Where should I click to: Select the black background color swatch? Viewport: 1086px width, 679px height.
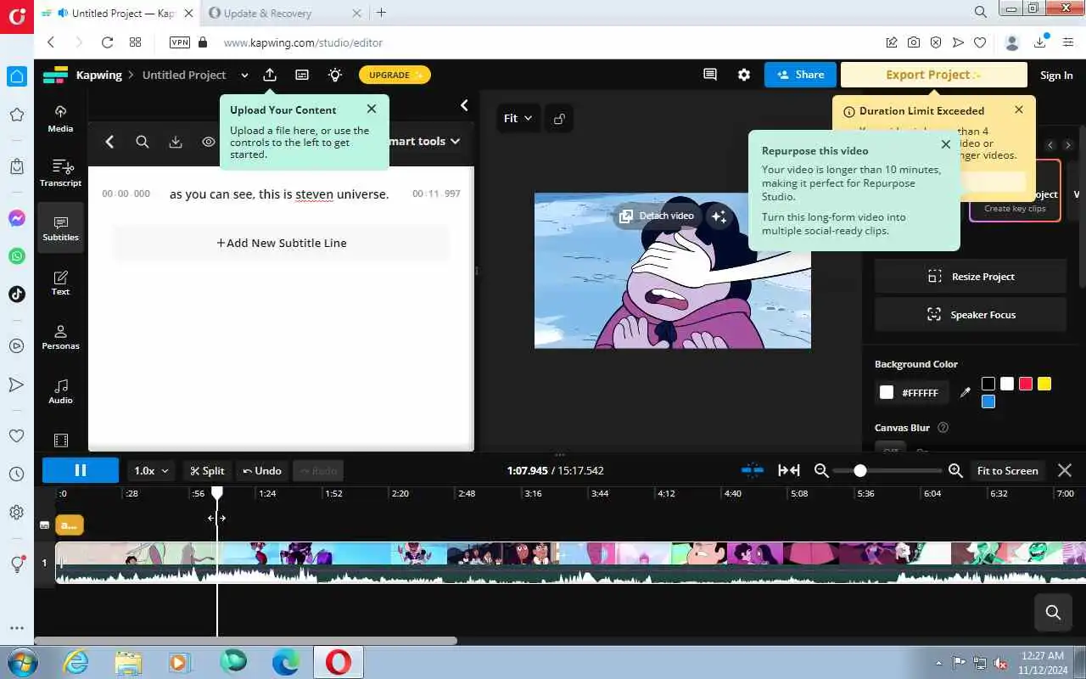[988, 384]
